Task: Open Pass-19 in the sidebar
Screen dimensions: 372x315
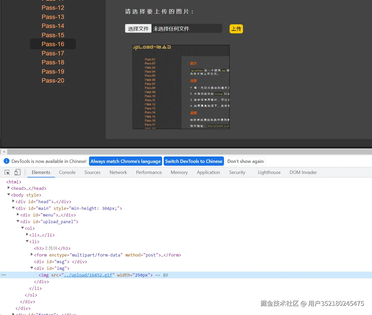Action: (x=53, y=72)
